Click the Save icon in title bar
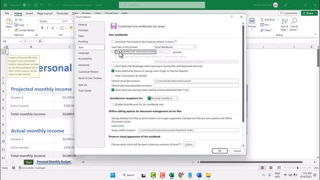This screenshot has height=180, width=320. 35,5
